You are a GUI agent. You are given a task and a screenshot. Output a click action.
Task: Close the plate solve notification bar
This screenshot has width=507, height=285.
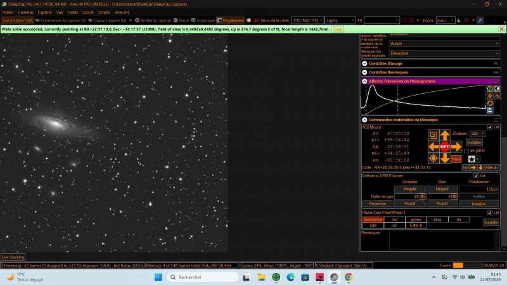pos(501,29)
